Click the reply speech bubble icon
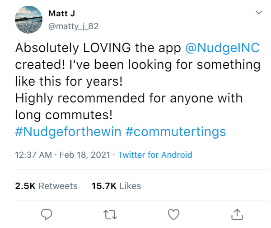 (x=47, y=214)
